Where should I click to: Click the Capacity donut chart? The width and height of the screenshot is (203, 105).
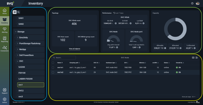175,29
